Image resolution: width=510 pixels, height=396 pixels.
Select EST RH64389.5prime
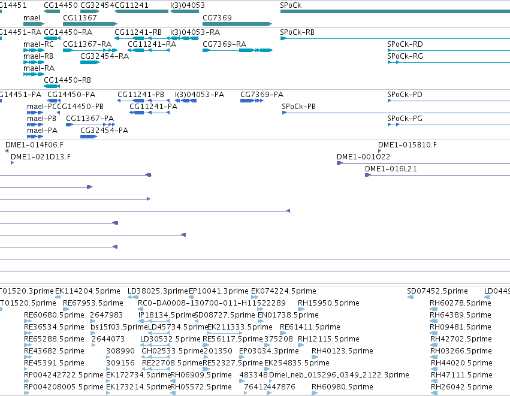(x=460, y=315)
